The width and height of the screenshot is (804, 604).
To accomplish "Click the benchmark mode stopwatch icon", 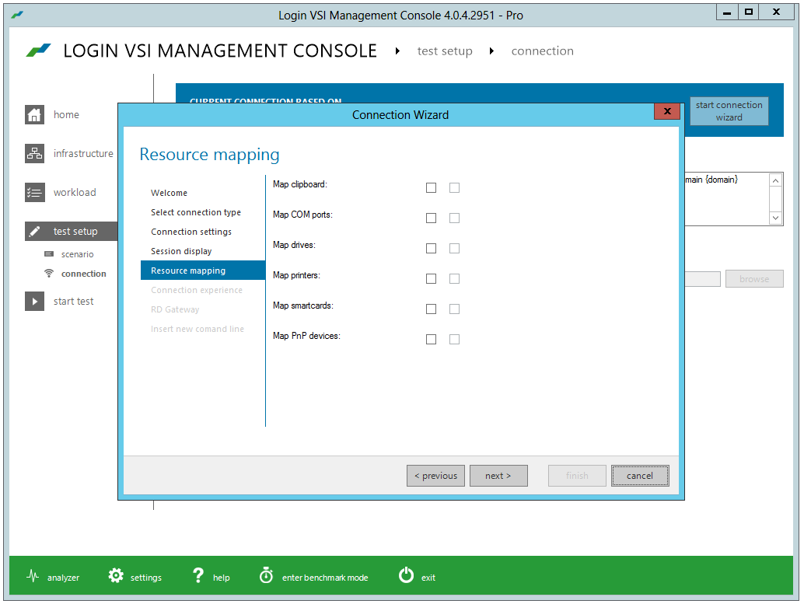I will [266, 575].
